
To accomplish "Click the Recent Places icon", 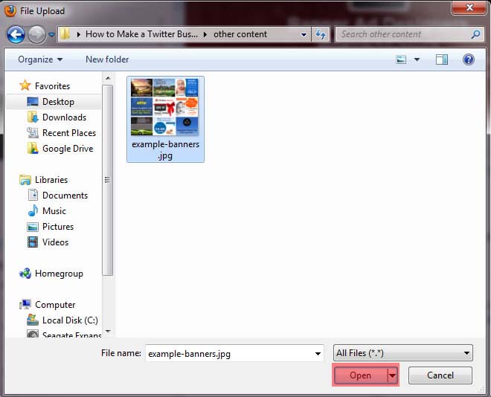I will point(33,132).
